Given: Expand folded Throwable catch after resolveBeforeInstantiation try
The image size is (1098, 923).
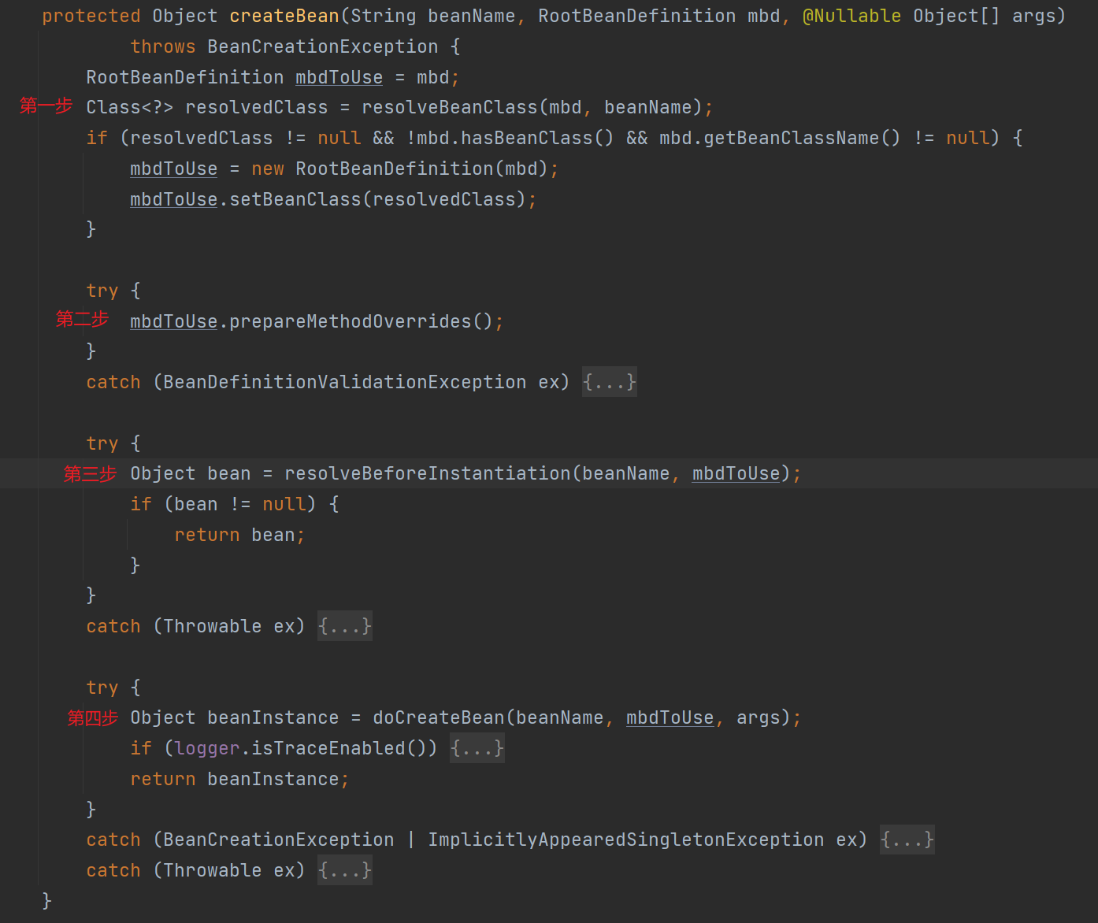Looking at the screenshot, I should pos(344,627).
